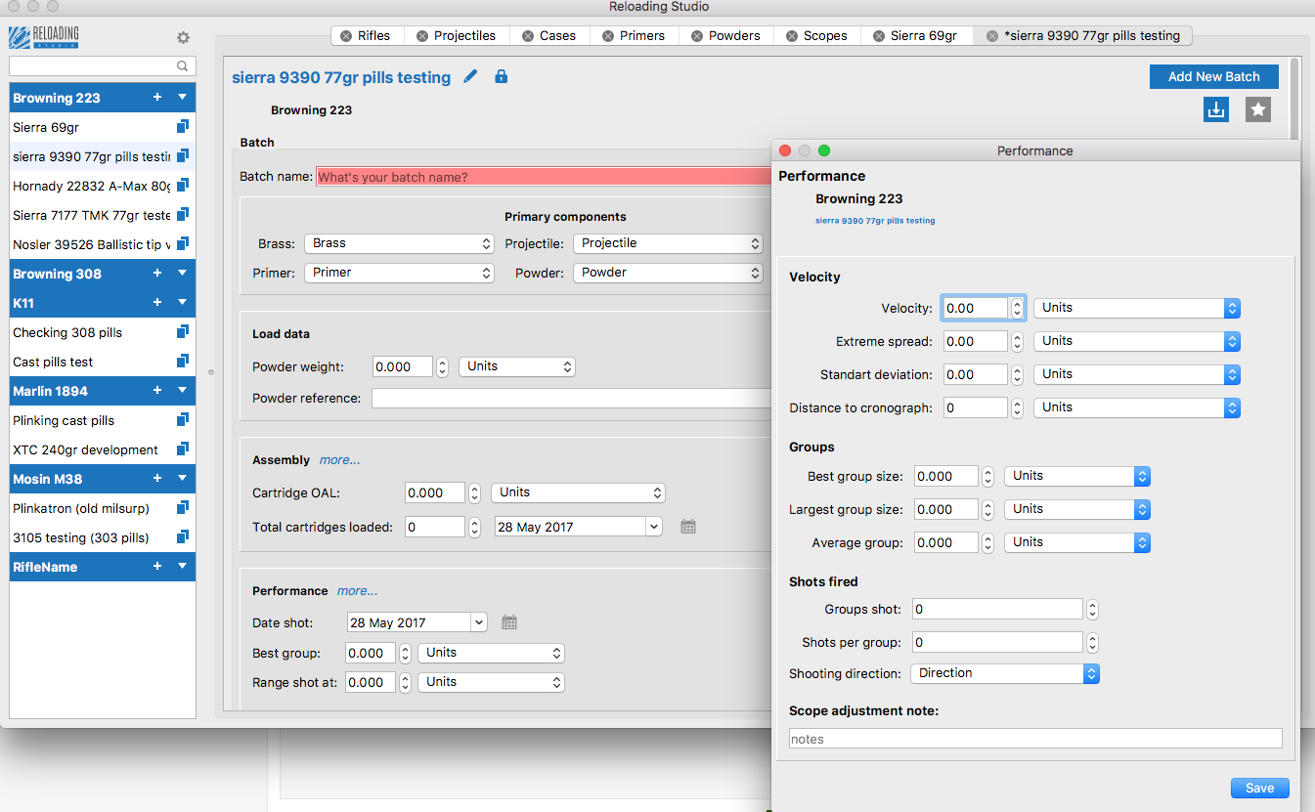Click copy icon next to Hornady 22832 A-Max

coord(182,186)
